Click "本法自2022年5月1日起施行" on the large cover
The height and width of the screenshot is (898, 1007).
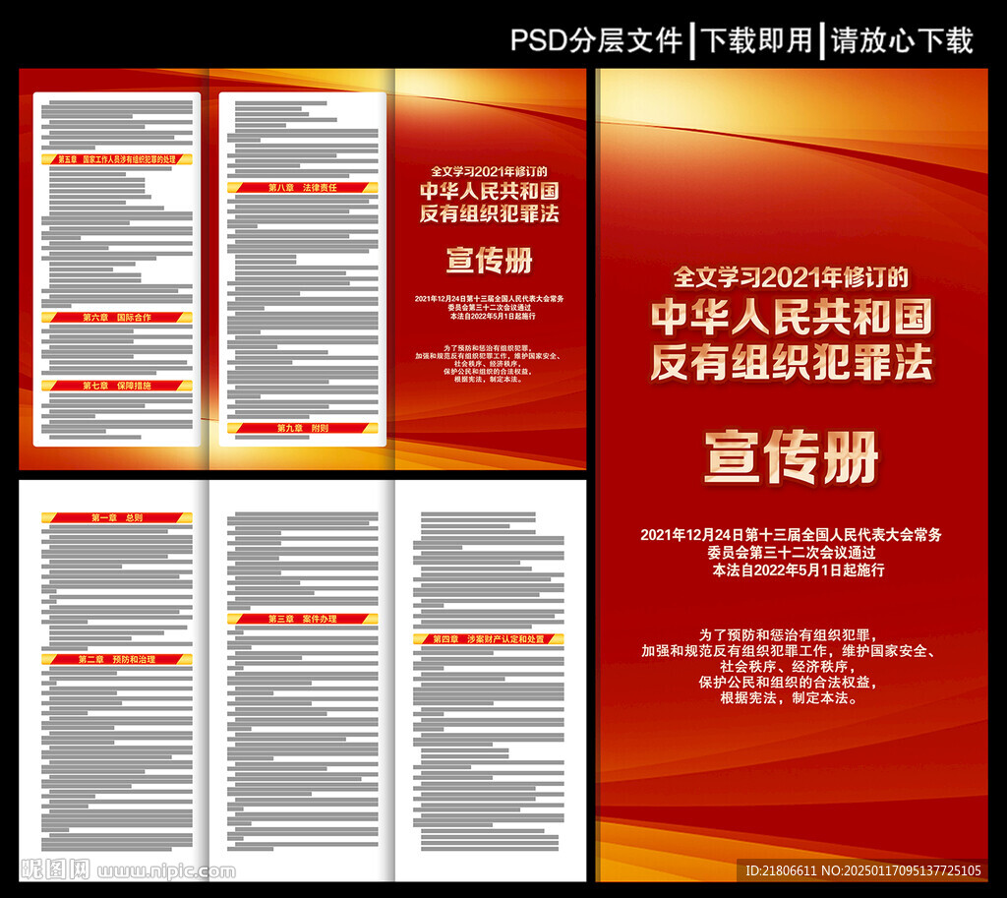tap(799, 569)
